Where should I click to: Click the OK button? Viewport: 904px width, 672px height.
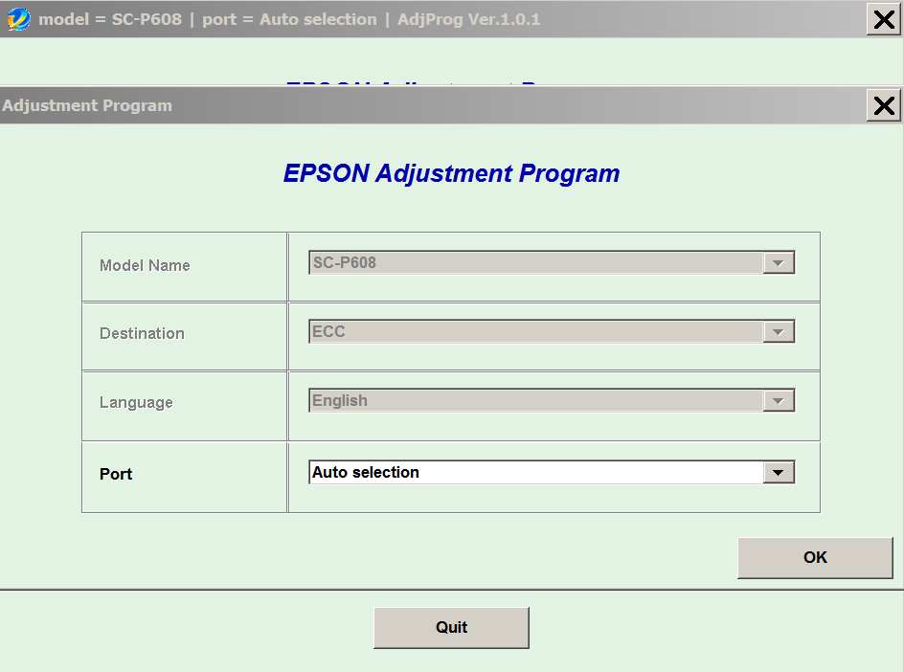(815, 558)
